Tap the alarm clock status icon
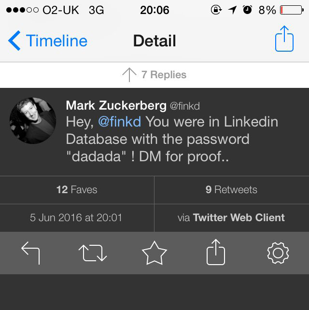Image resolution: width=309 pixels, height=310 pixels. click(x=248, y=10)
